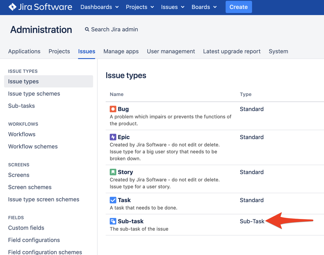324x255 pixels.
Task: Open Issue type schemes in sidebar
Action: [x=34, y=94]
